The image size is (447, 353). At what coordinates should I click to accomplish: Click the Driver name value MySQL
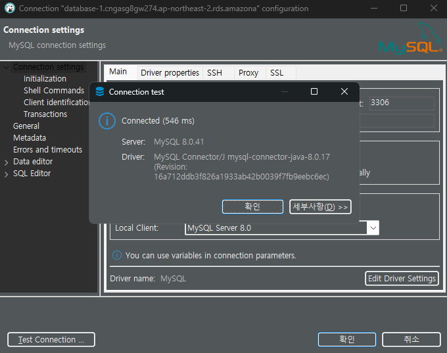174,279
